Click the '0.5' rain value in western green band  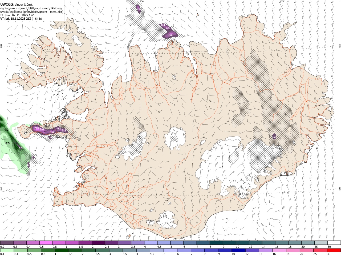click(x=7, y=143)
